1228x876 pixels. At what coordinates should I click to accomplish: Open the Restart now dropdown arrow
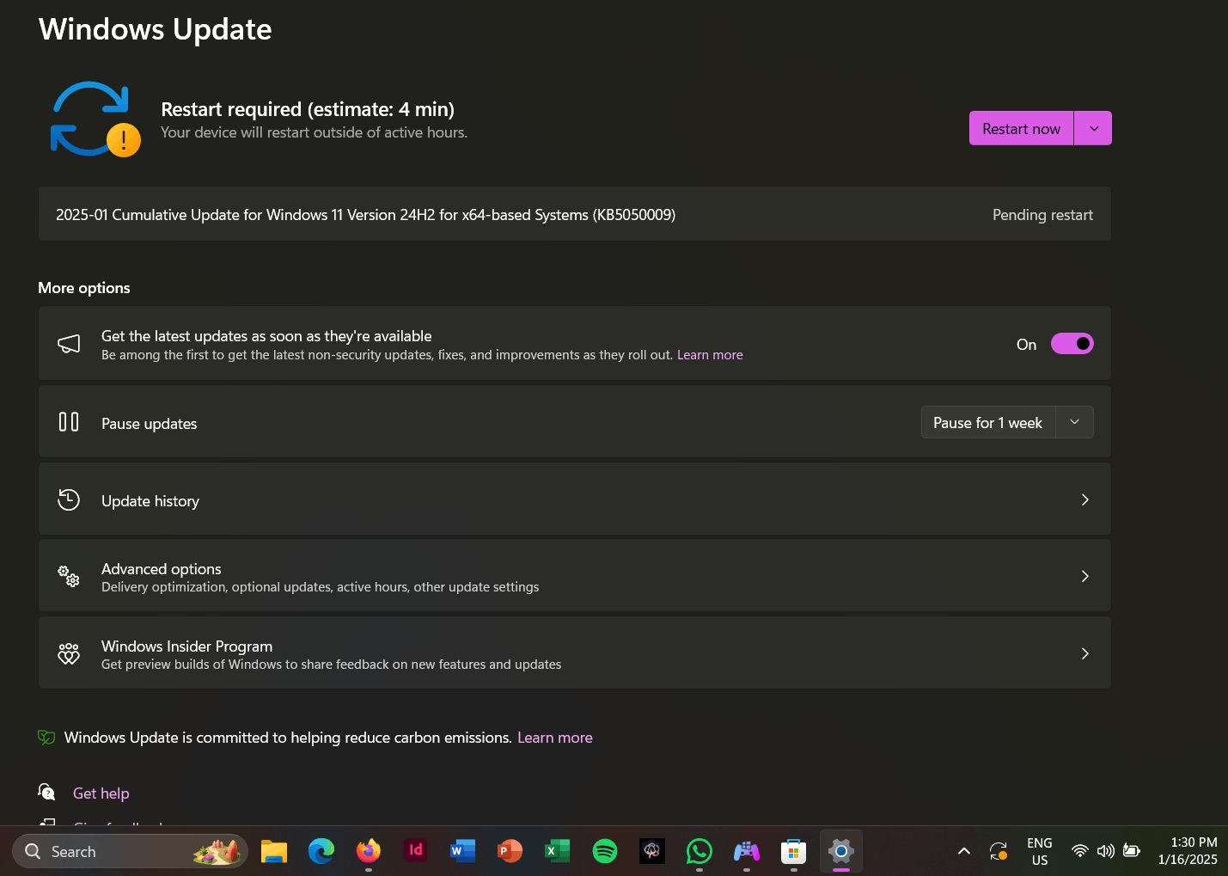tap(1093, 128)
